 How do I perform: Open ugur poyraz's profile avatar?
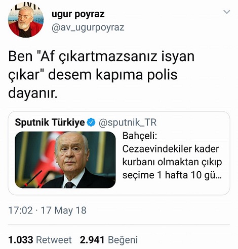(25, 20)
